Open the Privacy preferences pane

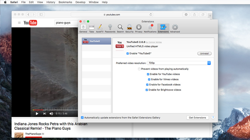[x=139, y=28]
